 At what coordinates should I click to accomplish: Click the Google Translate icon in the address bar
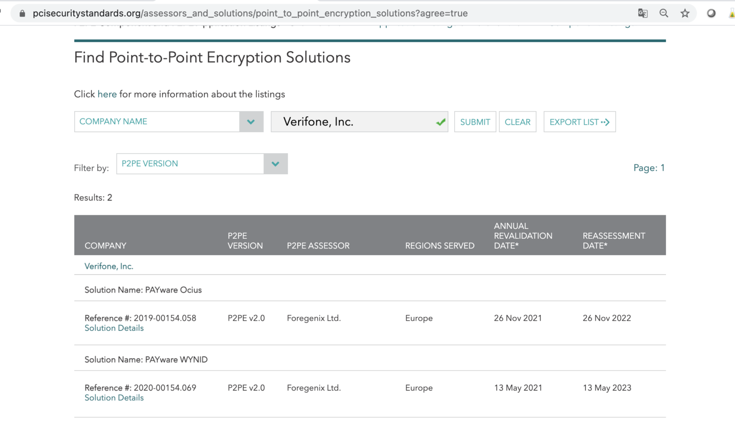[x=642, y=13]
